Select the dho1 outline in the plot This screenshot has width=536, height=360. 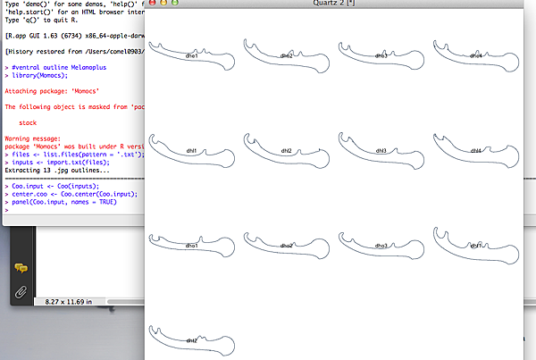(192, 246)
